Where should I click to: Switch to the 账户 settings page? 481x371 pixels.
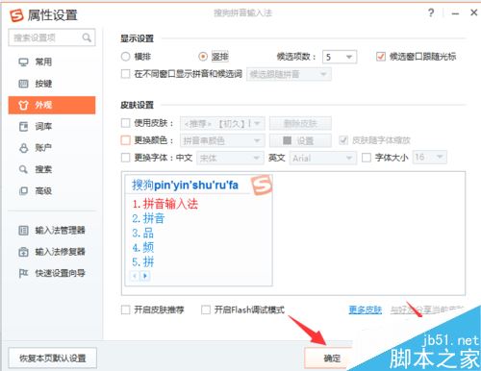(52, 148)
